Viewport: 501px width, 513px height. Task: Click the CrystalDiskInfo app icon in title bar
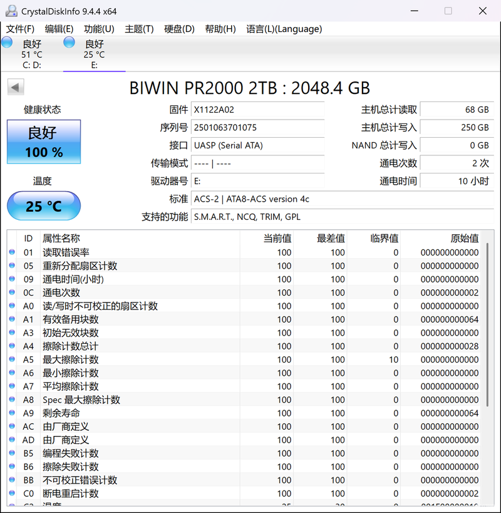(11, 11)
